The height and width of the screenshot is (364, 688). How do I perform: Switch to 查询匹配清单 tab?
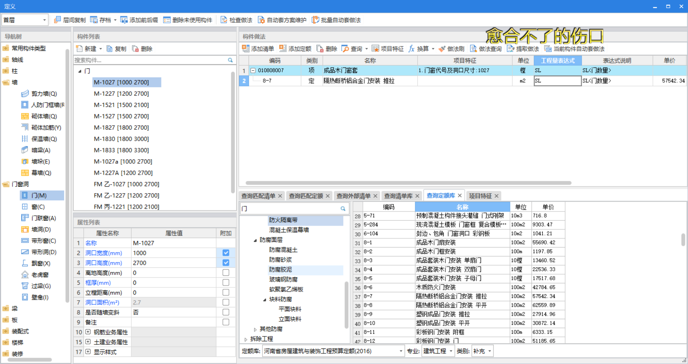tap(258, 196)
